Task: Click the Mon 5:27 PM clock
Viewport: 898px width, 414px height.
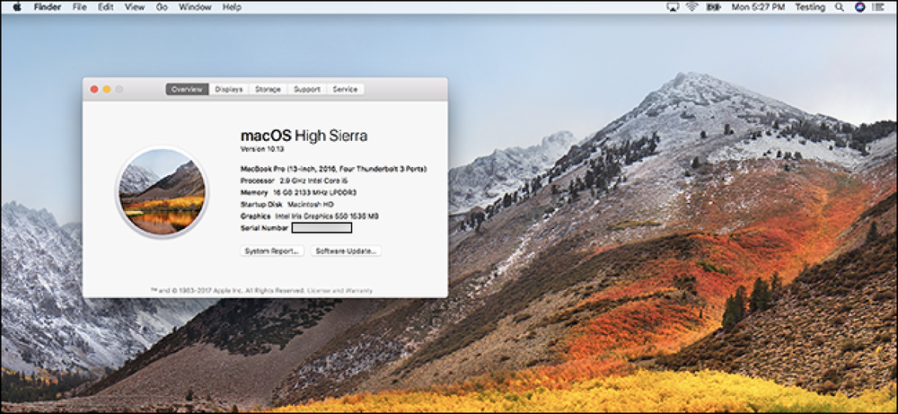Action: pyautogui.click(x=758, y=7)
